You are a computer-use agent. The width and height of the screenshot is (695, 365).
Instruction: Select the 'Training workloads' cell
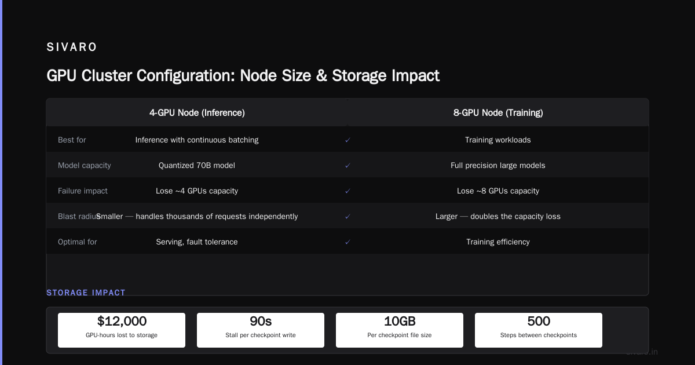[498, 140]
